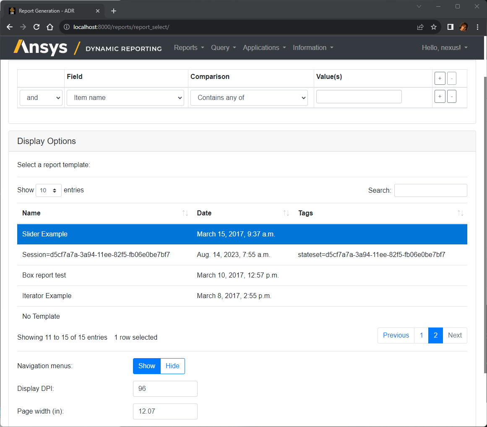Toggle the browser side panel icon
487x427 pixels.
pyautogui.click(x=451, y=27)
